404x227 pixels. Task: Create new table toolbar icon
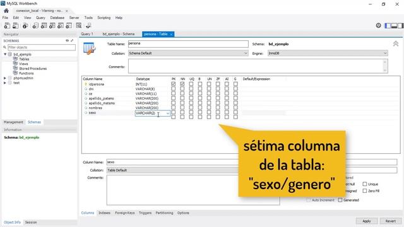(44, 25)
